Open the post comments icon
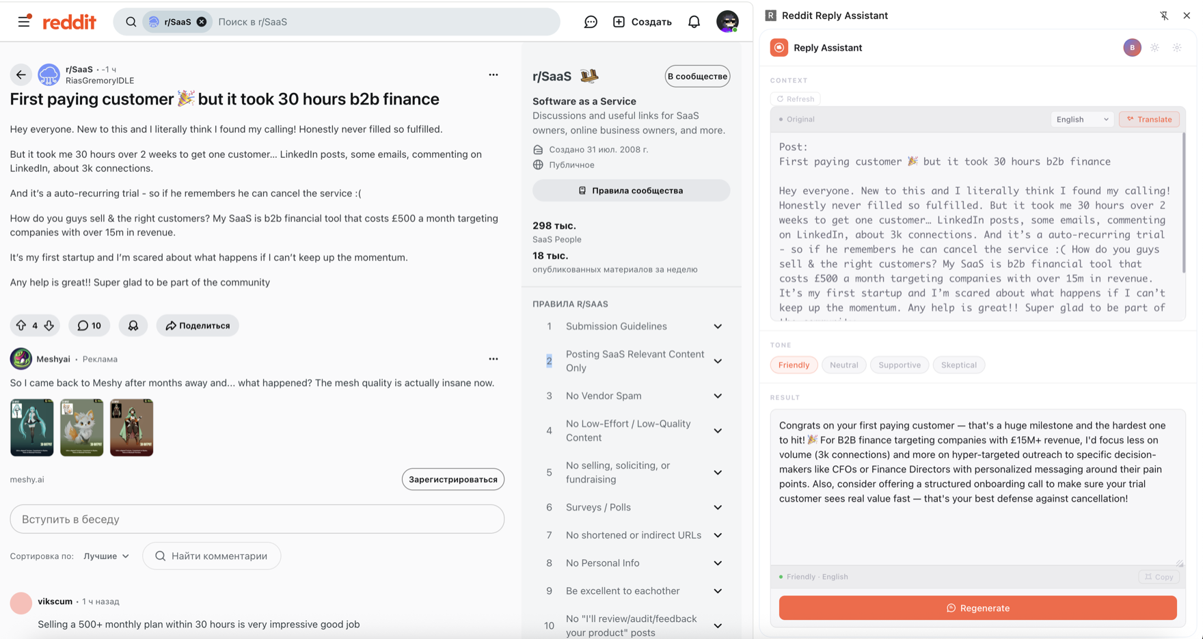The width and height of the screenshot is (1203, 639). tap(89, 325)
